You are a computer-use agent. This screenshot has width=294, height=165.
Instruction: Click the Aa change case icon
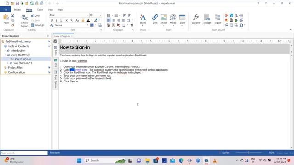tap(77, 20)
